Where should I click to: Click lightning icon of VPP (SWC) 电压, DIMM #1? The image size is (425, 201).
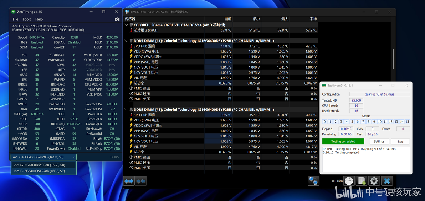click(131, 62)
